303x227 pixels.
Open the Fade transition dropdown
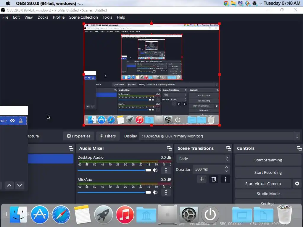tap(203, 159)
